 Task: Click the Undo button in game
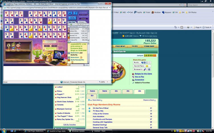pyautogui.click(x=50, y=42)
